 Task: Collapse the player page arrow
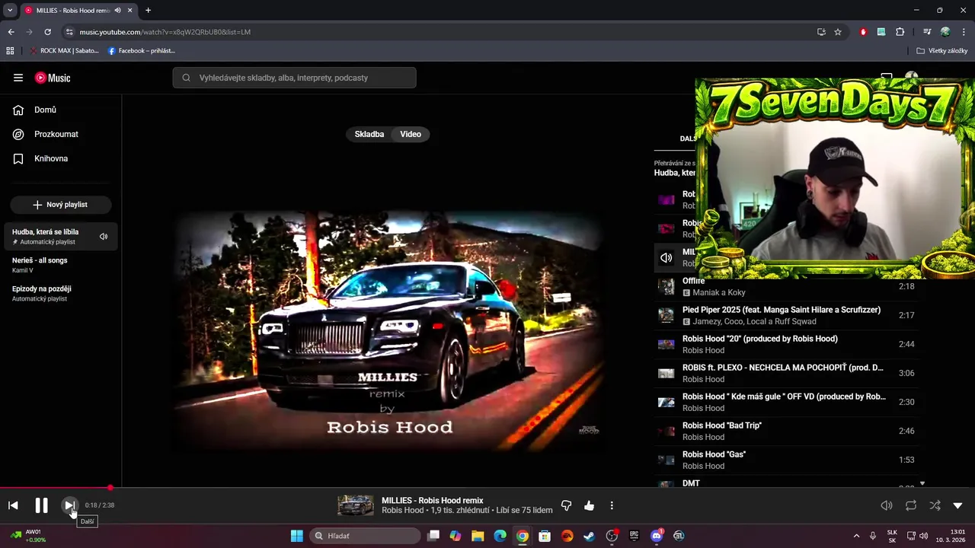point(958,505)
